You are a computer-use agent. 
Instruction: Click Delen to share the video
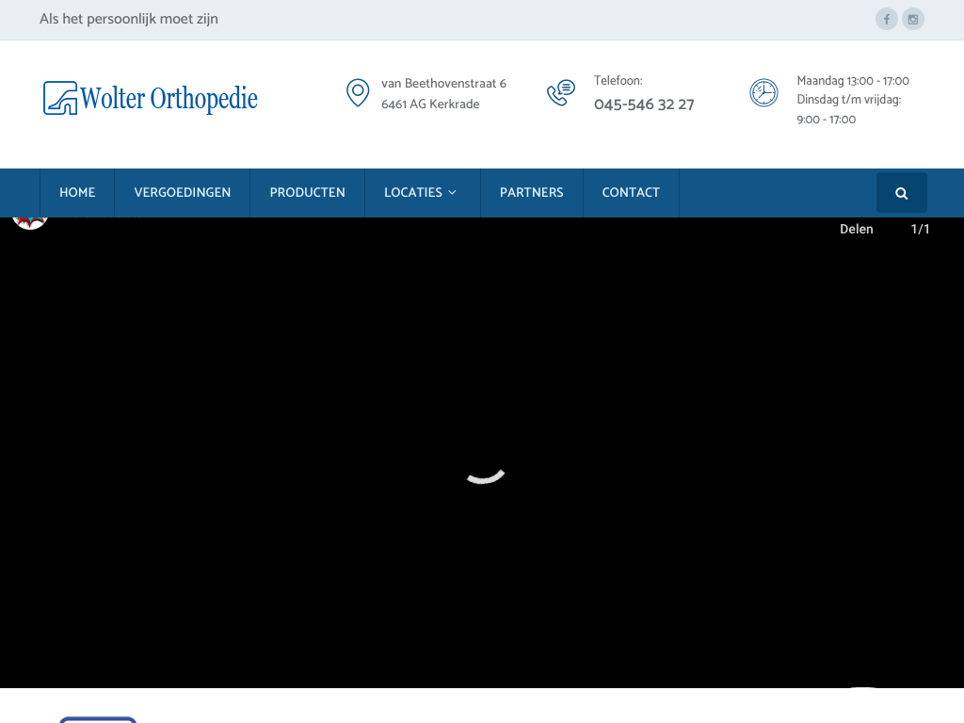[x=856, y=229]
